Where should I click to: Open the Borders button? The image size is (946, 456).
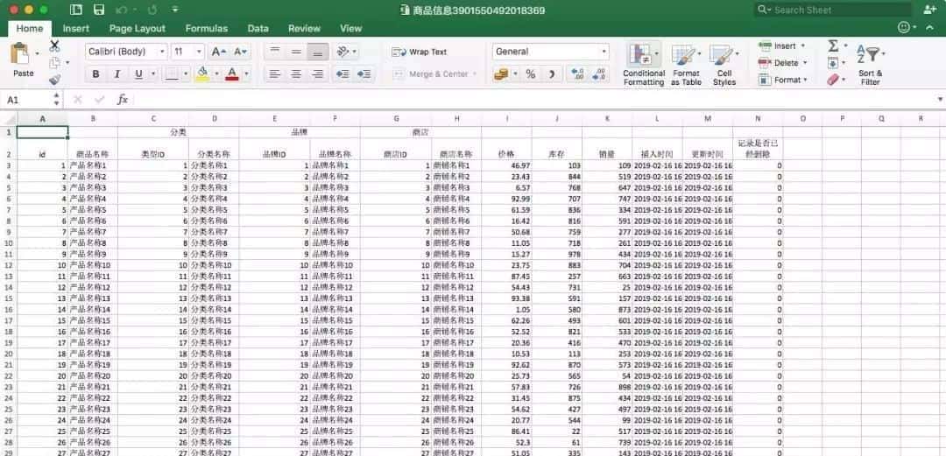pyautogui.click(x=172, y=74)
